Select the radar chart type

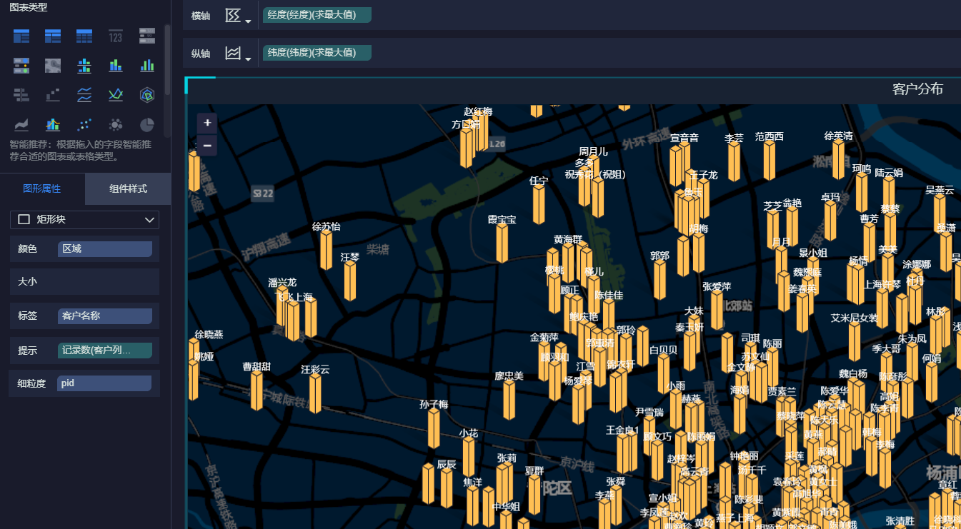pos(147,95)
